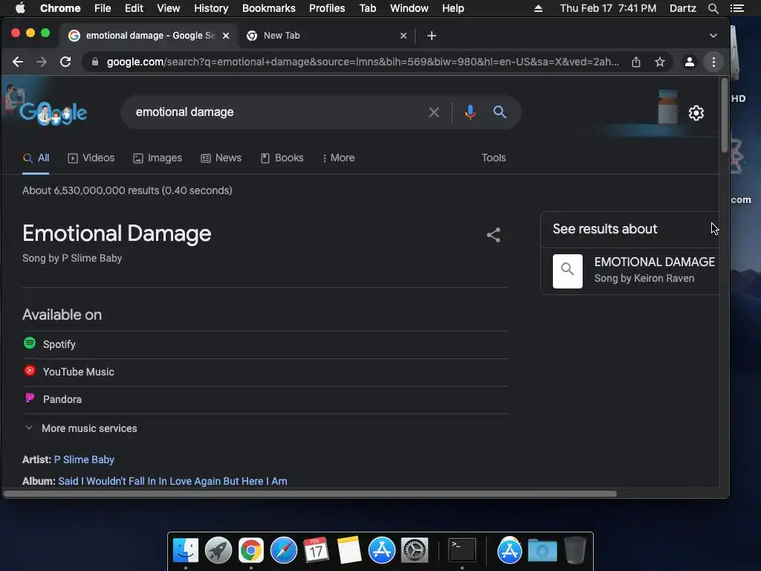This screenshot has height=571, width=761.
Task: Click the YouTube Music logo icon
Action: tap(30, 371)
